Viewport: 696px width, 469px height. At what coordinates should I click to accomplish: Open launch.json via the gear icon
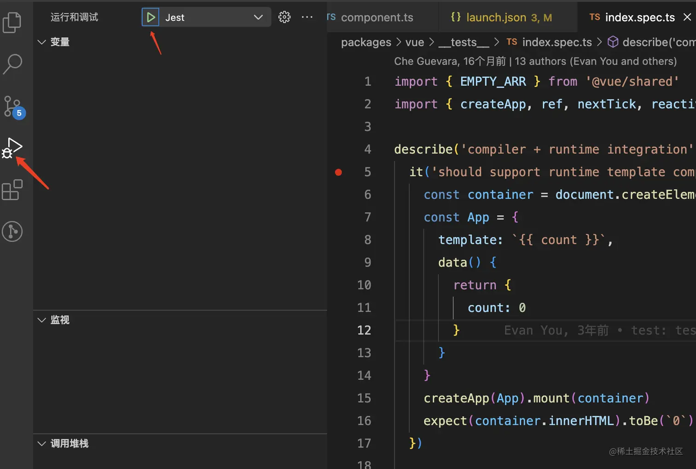[284, 17]
